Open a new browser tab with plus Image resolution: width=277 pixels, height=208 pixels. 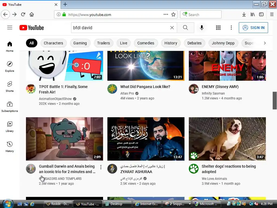coord(65,4)
